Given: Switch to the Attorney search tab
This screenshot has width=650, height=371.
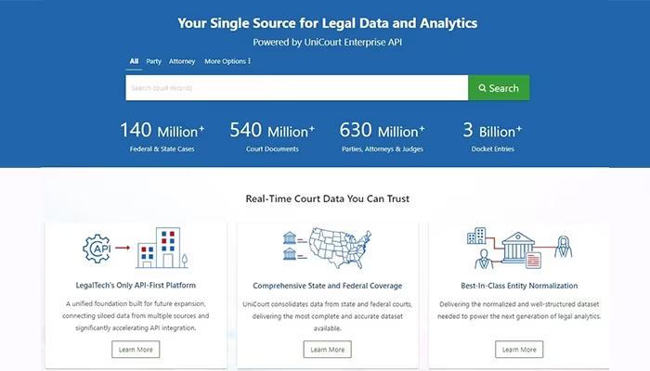Looking at the screenshot, I should (182, 61).
